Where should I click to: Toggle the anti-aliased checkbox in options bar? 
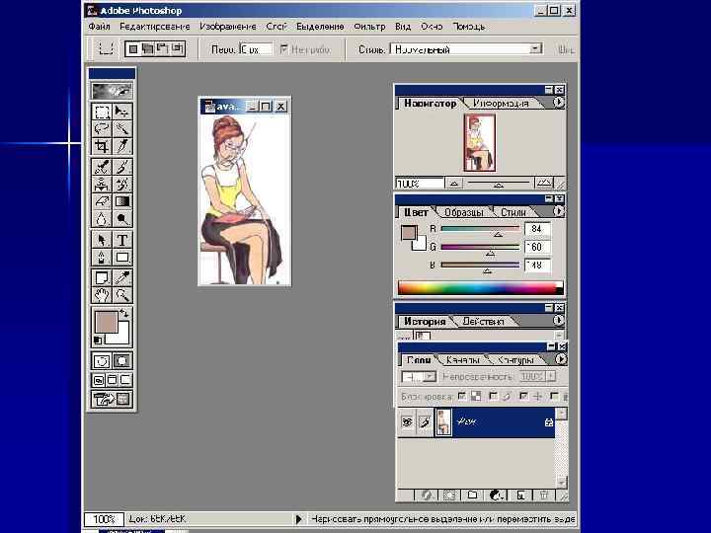[x=284, y=48]
